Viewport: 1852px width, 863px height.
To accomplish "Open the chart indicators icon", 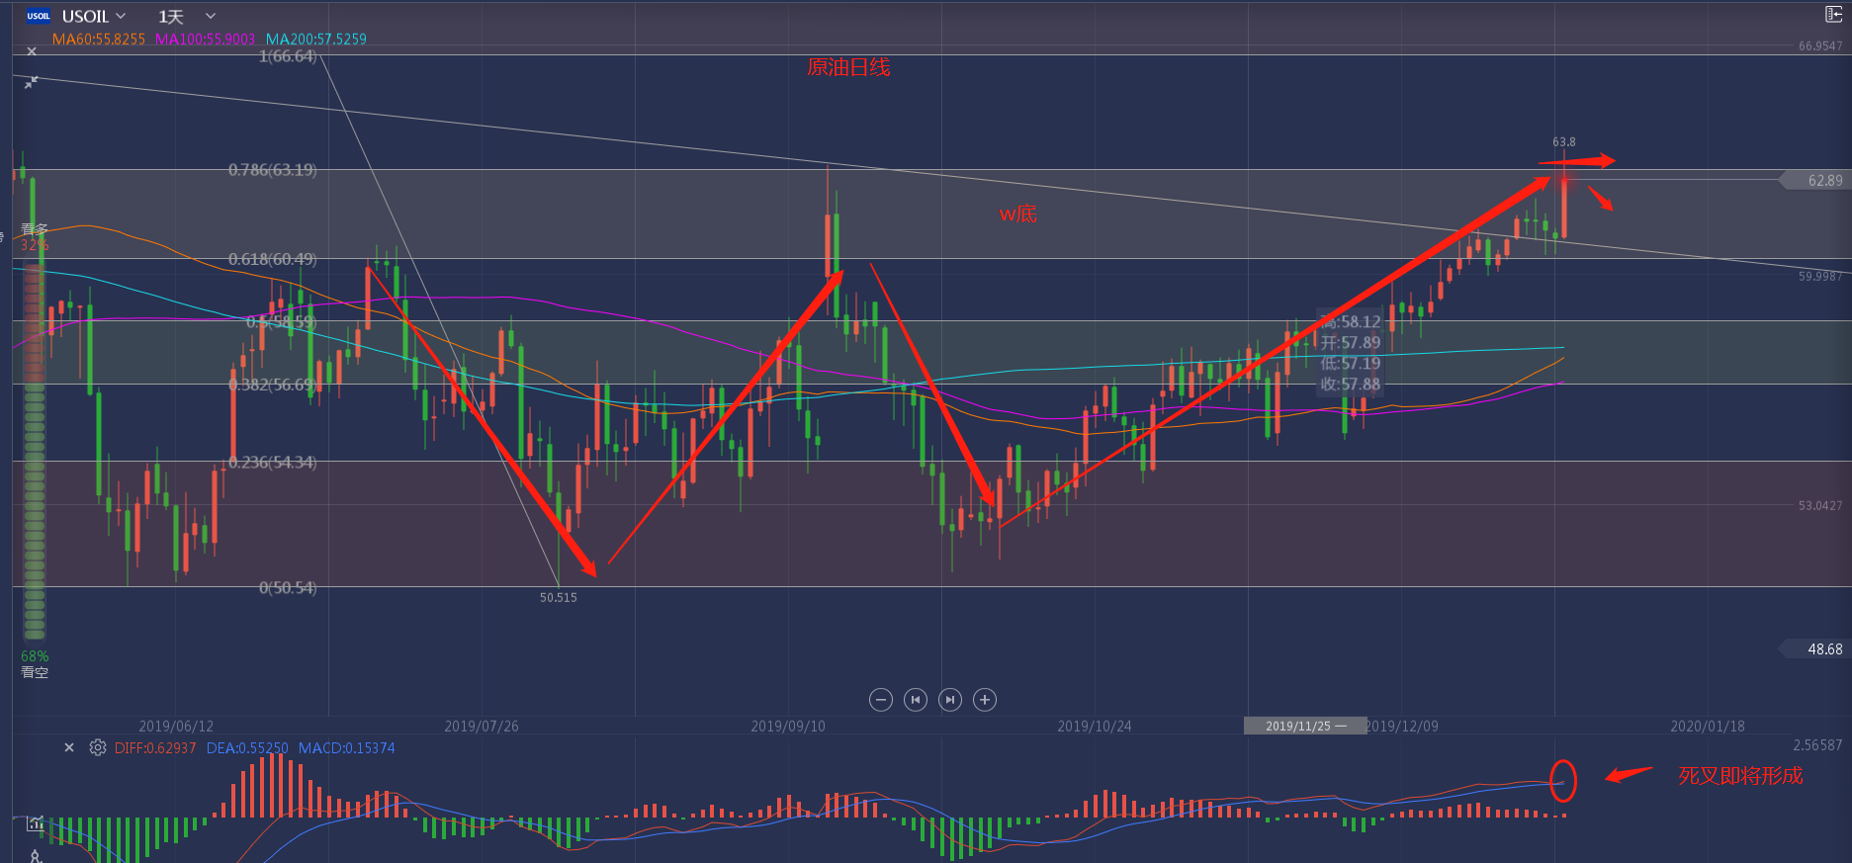I will point(36,823).
